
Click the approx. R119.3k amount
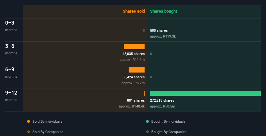point(163,37)
